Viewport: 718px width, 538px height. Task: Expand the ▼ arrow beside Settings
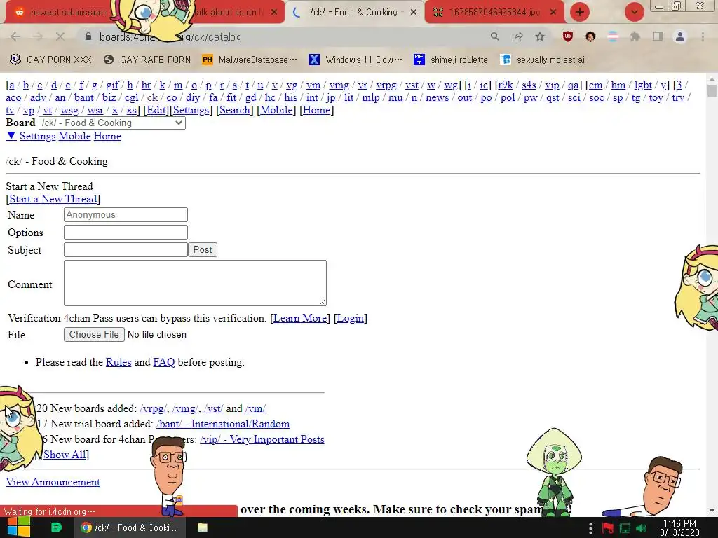[11, 136]
